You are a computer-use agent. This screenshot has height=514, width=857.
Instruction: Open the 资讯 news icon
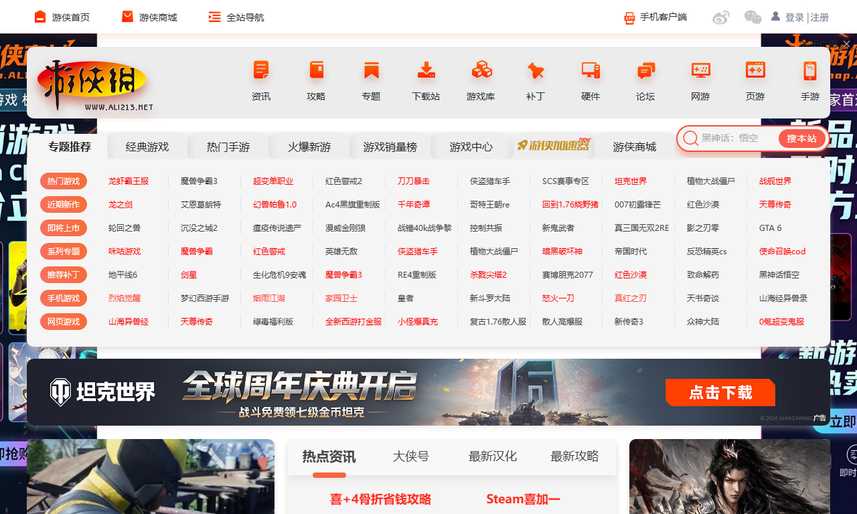point(261,70)
